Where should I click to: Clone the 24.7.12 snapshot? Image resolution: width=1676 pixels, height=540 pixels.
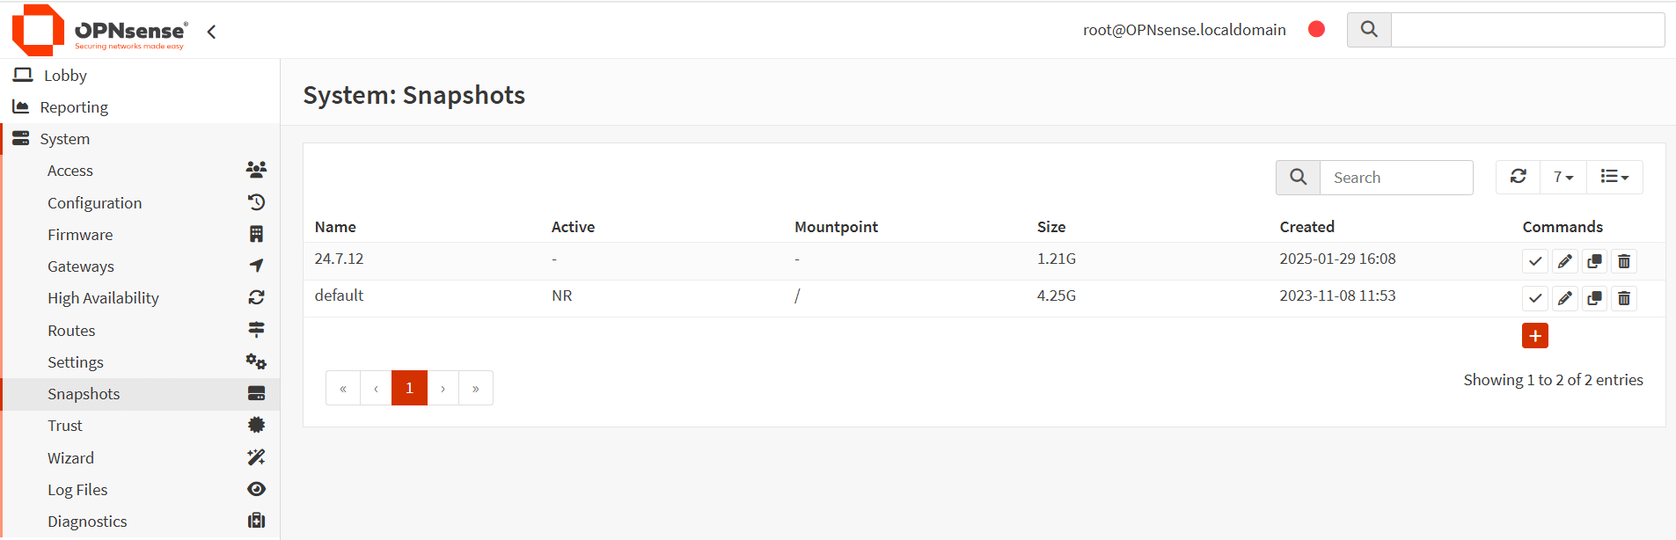(x=1594, y=261)
